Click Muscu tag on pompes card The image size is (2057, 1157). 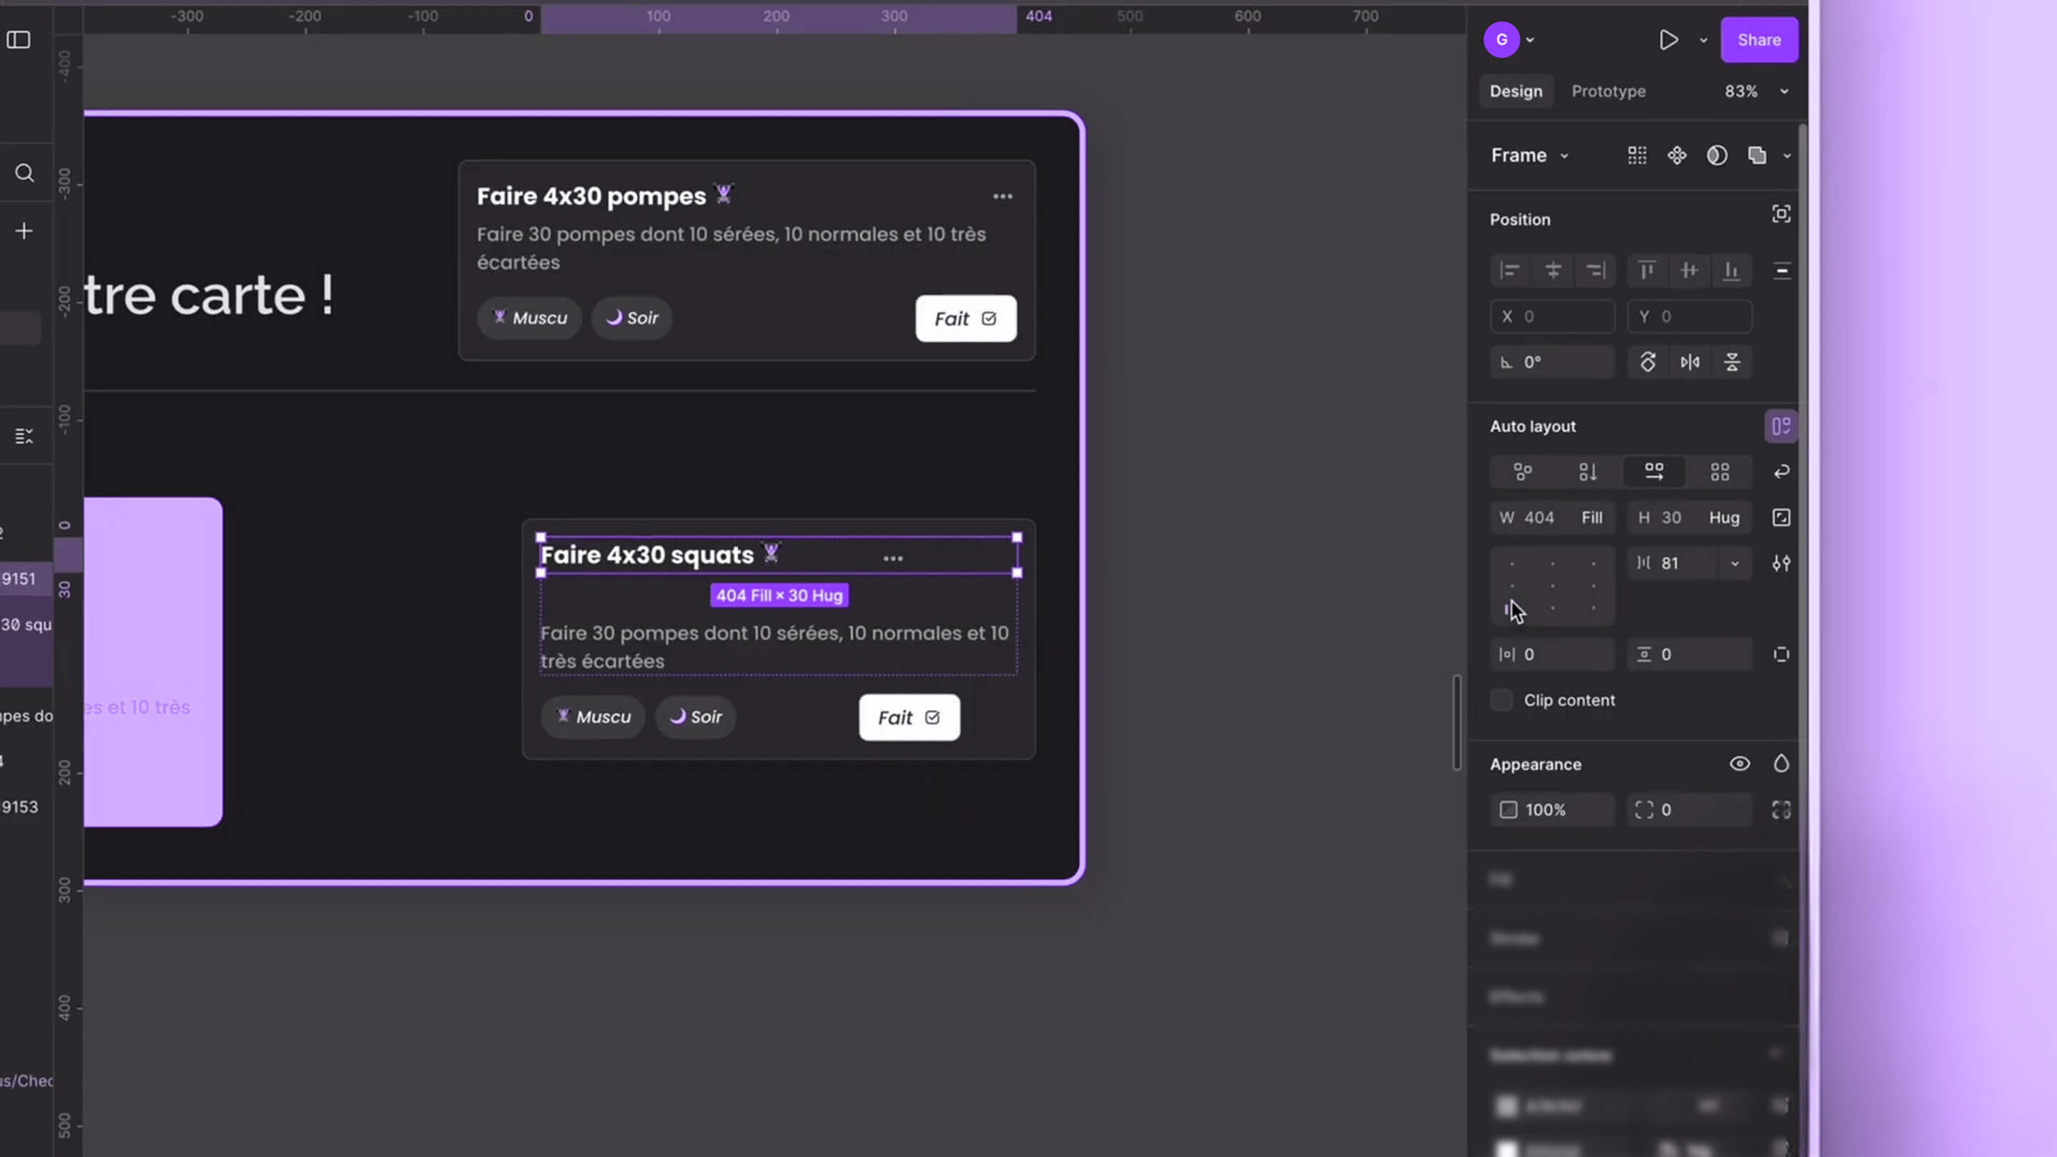pos(529,318)
